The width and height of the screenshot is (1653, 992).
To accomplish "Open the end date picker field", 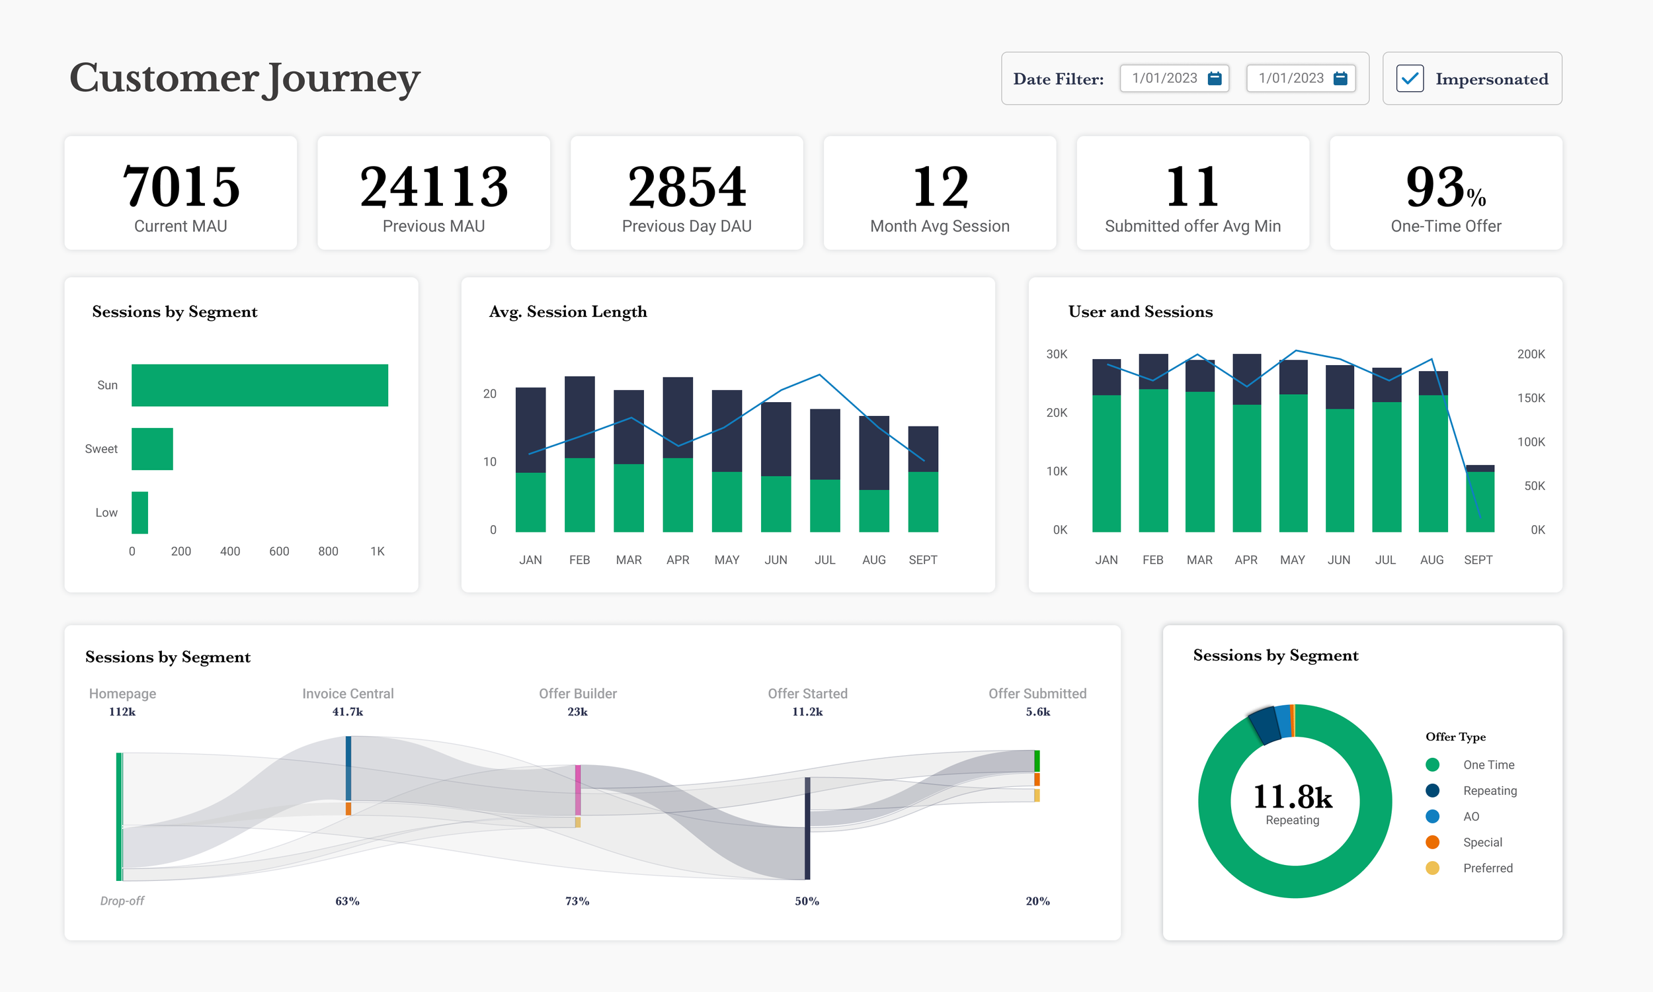I will click(x=1291, y=78).
